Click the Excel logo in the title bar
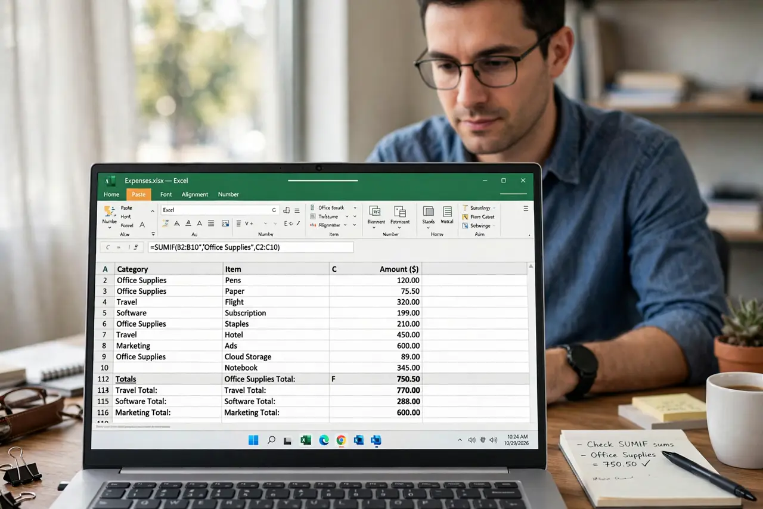763x509 pixels. click(110, 181)
